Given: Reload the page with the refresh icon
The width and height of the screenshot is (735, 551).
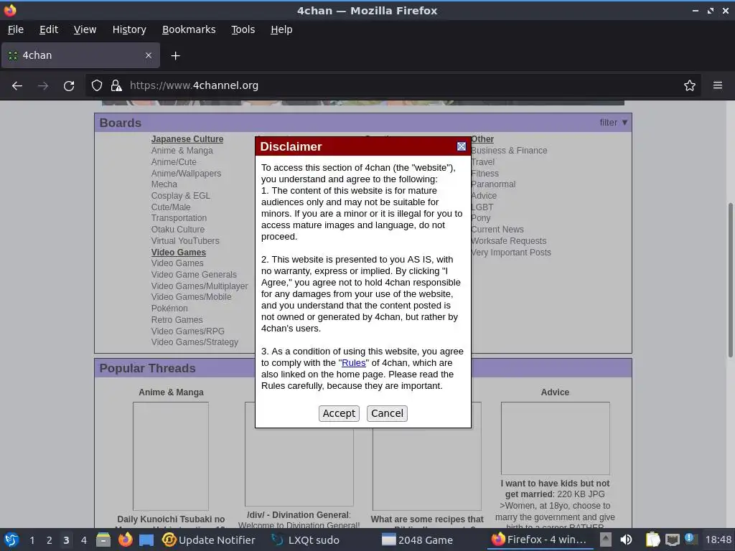Looking at the screenshot, I should coord(69,86).
